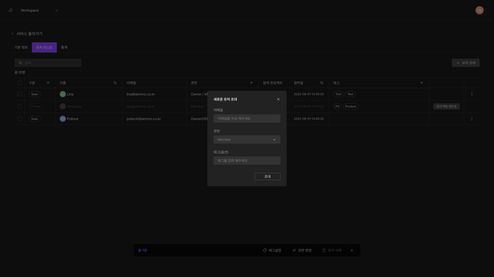Focus the 태그(옵션) input field

click(247, 161)
